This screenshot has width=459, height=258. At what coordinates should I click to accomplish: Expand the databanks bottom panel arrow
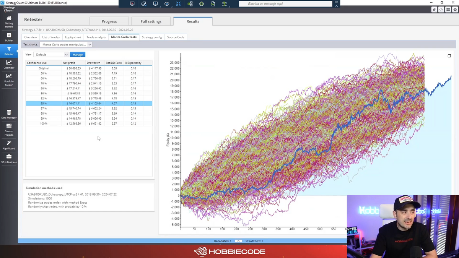click(238, 241)
